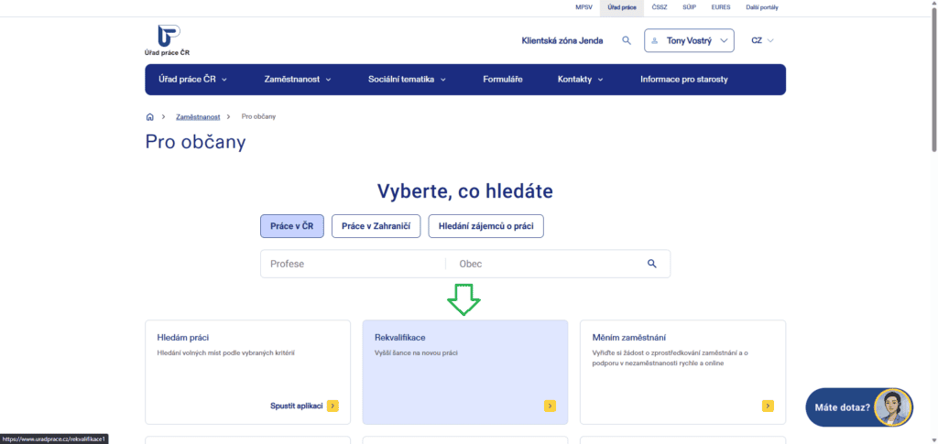
Task: Open the Rekvalifikace card title
Action: (399, 338)
